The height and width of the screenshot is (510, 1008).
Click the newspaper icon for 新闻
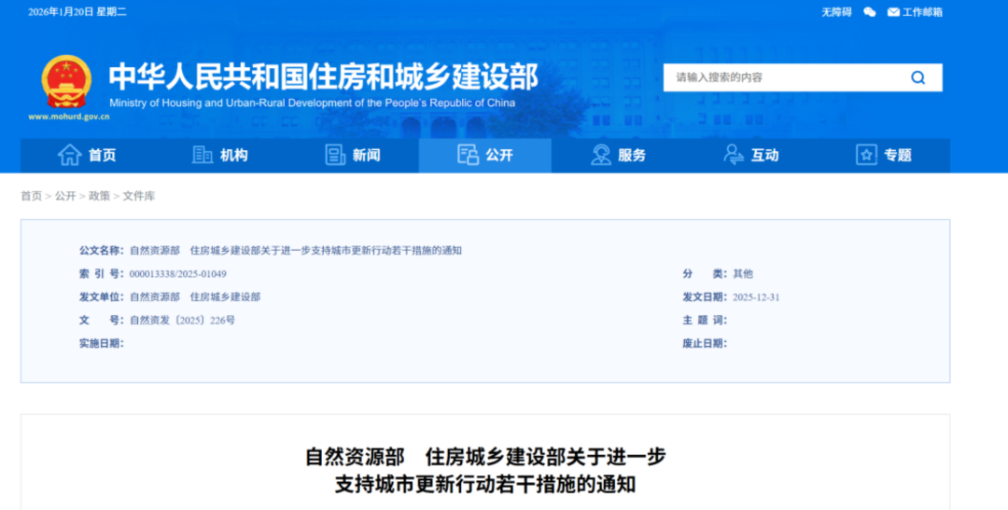pos(335,156)
